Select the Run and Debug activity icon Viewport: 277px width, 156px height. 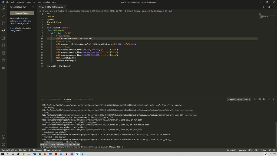click(x=3, y=30)
